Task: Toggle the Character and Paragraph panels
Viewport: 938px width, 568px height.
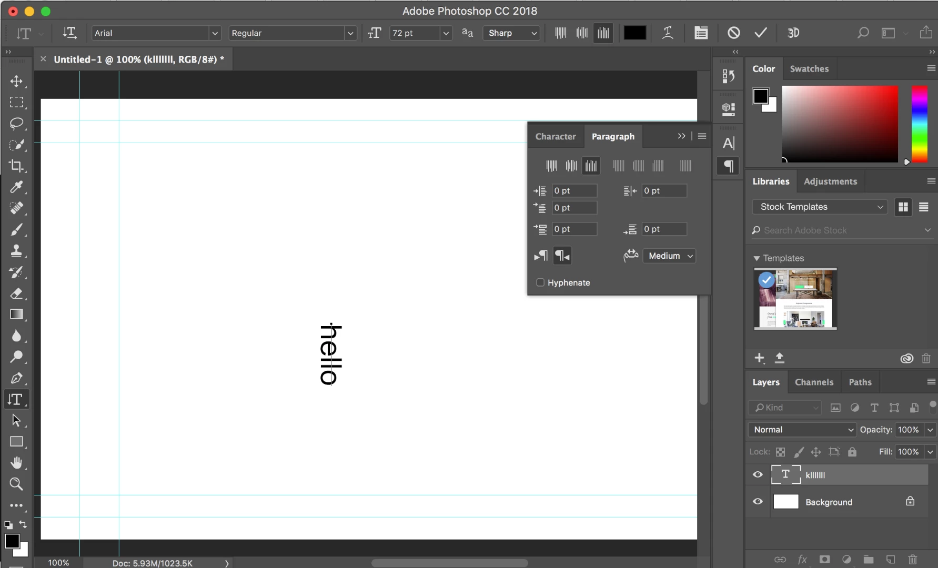Action: pyautogui.click(x=701, y=33)
